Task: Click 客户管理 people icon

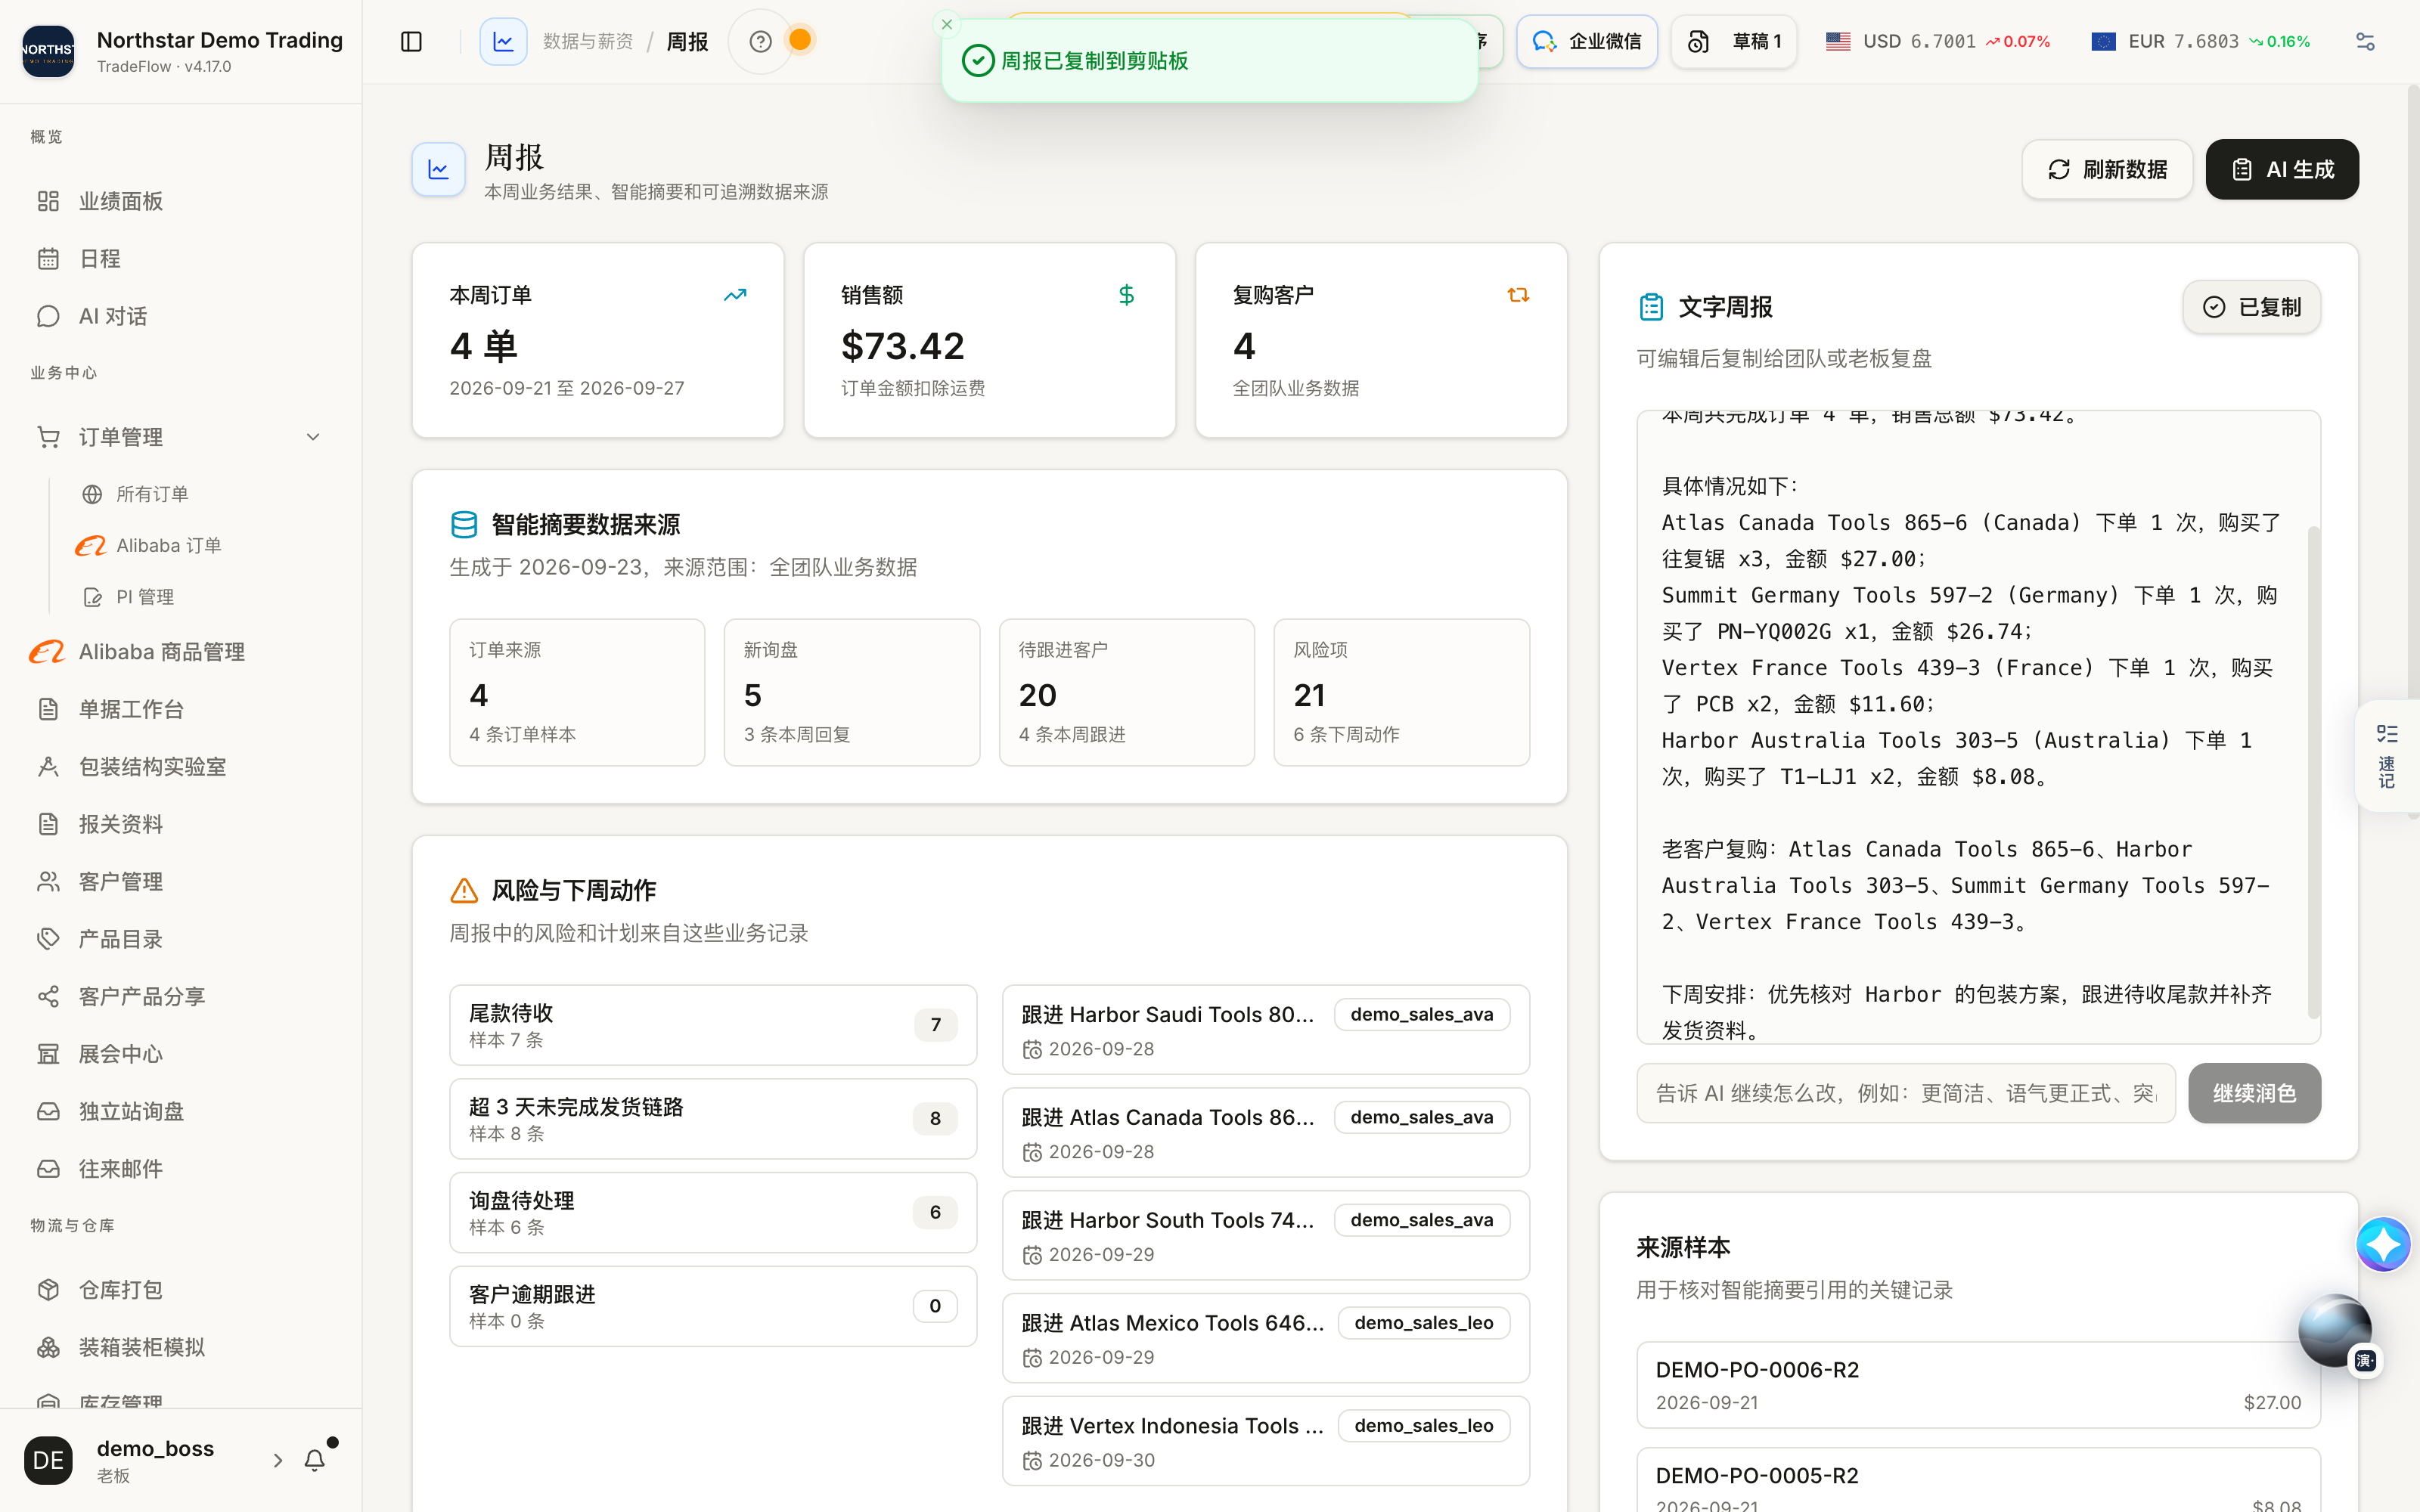Action: point(48,882)
